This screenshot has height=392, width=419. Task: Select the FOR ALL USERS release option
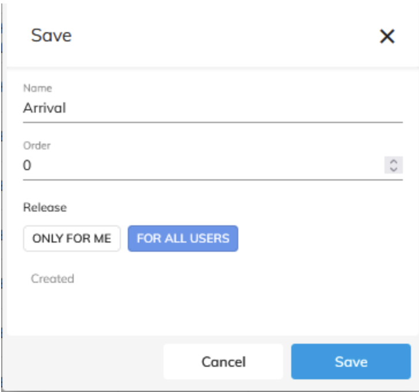click(183, 239)
